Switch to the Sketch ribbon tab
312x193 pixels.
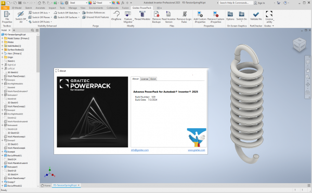click(29, 8)
